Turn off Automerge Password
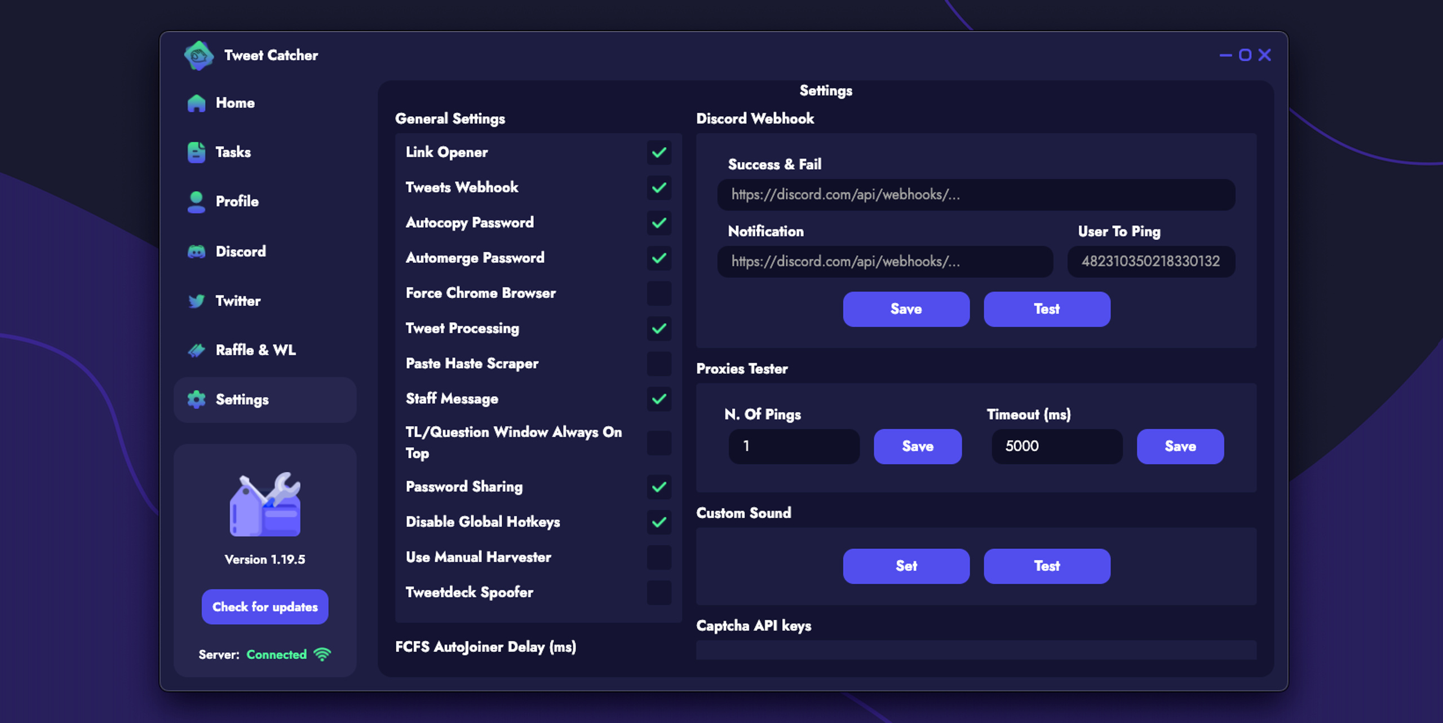Viewport: 1443px width, 723px height. coord(659,258)
